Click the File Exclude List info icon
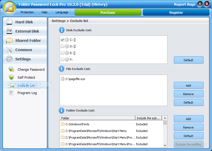This screenshot has width=212, height=151. 61,69
